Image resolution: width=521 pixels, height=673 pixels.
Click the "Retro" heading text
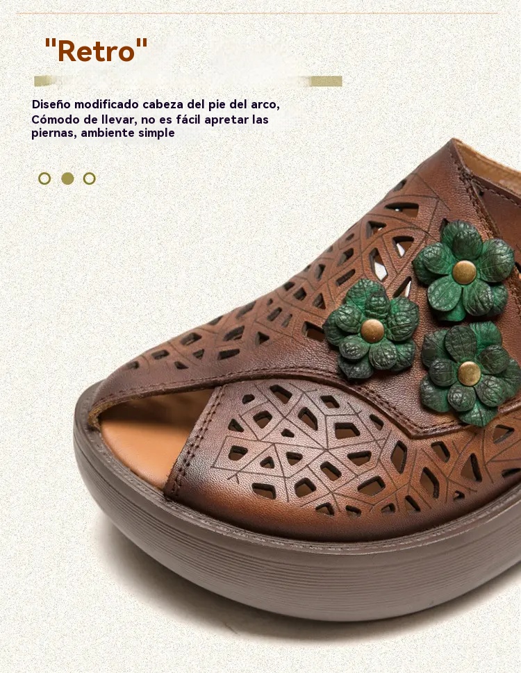tap(96, 50)
